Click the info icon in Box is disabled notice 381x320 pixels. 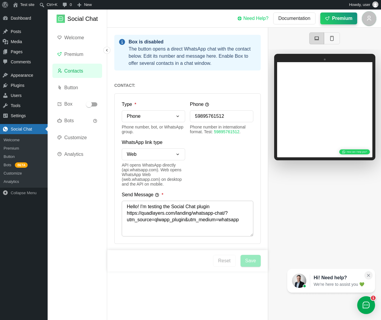[x=122, y=42]
